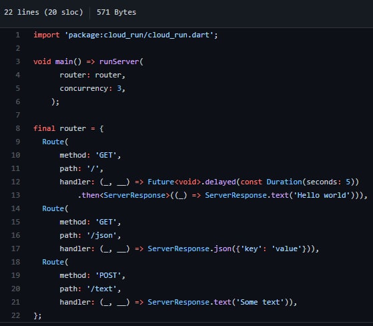373x326 pixels.
Task: Click line number 1 in gutter
Action: (18, 35)
